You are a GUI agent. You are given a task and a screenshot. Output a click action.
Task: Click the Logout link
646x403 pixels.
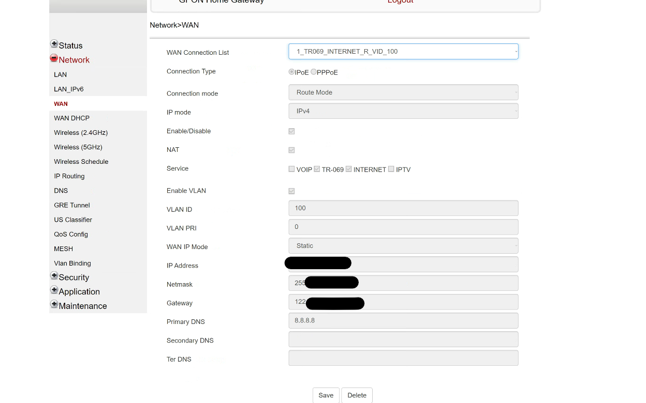(400, 2)
